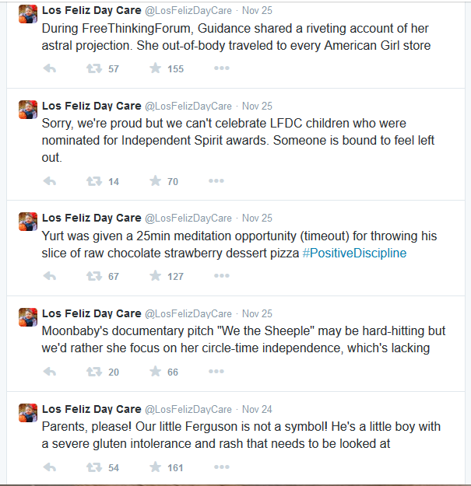Favorite the Ferguson gluten intolerance tweet
This screenshot has height=486, width=471.
(155, 467)
